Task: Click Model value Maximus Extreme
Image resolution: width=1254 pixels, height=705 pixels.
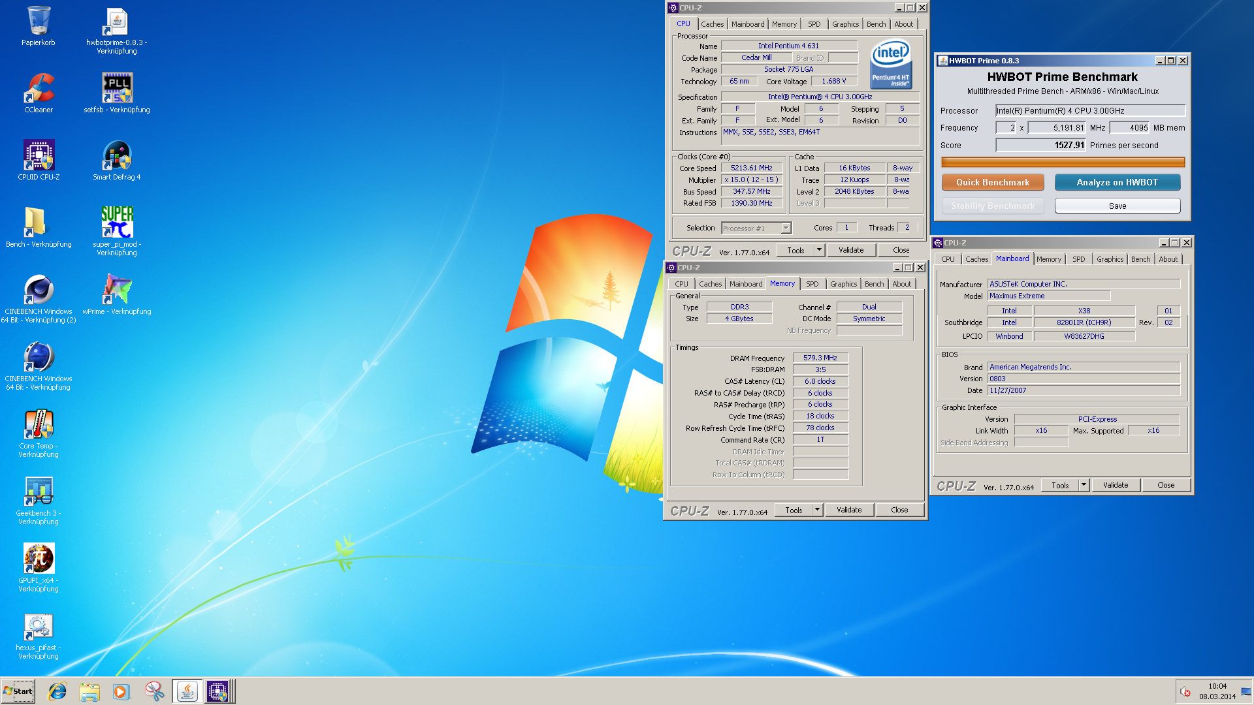Action: (x=1049, y=296)
